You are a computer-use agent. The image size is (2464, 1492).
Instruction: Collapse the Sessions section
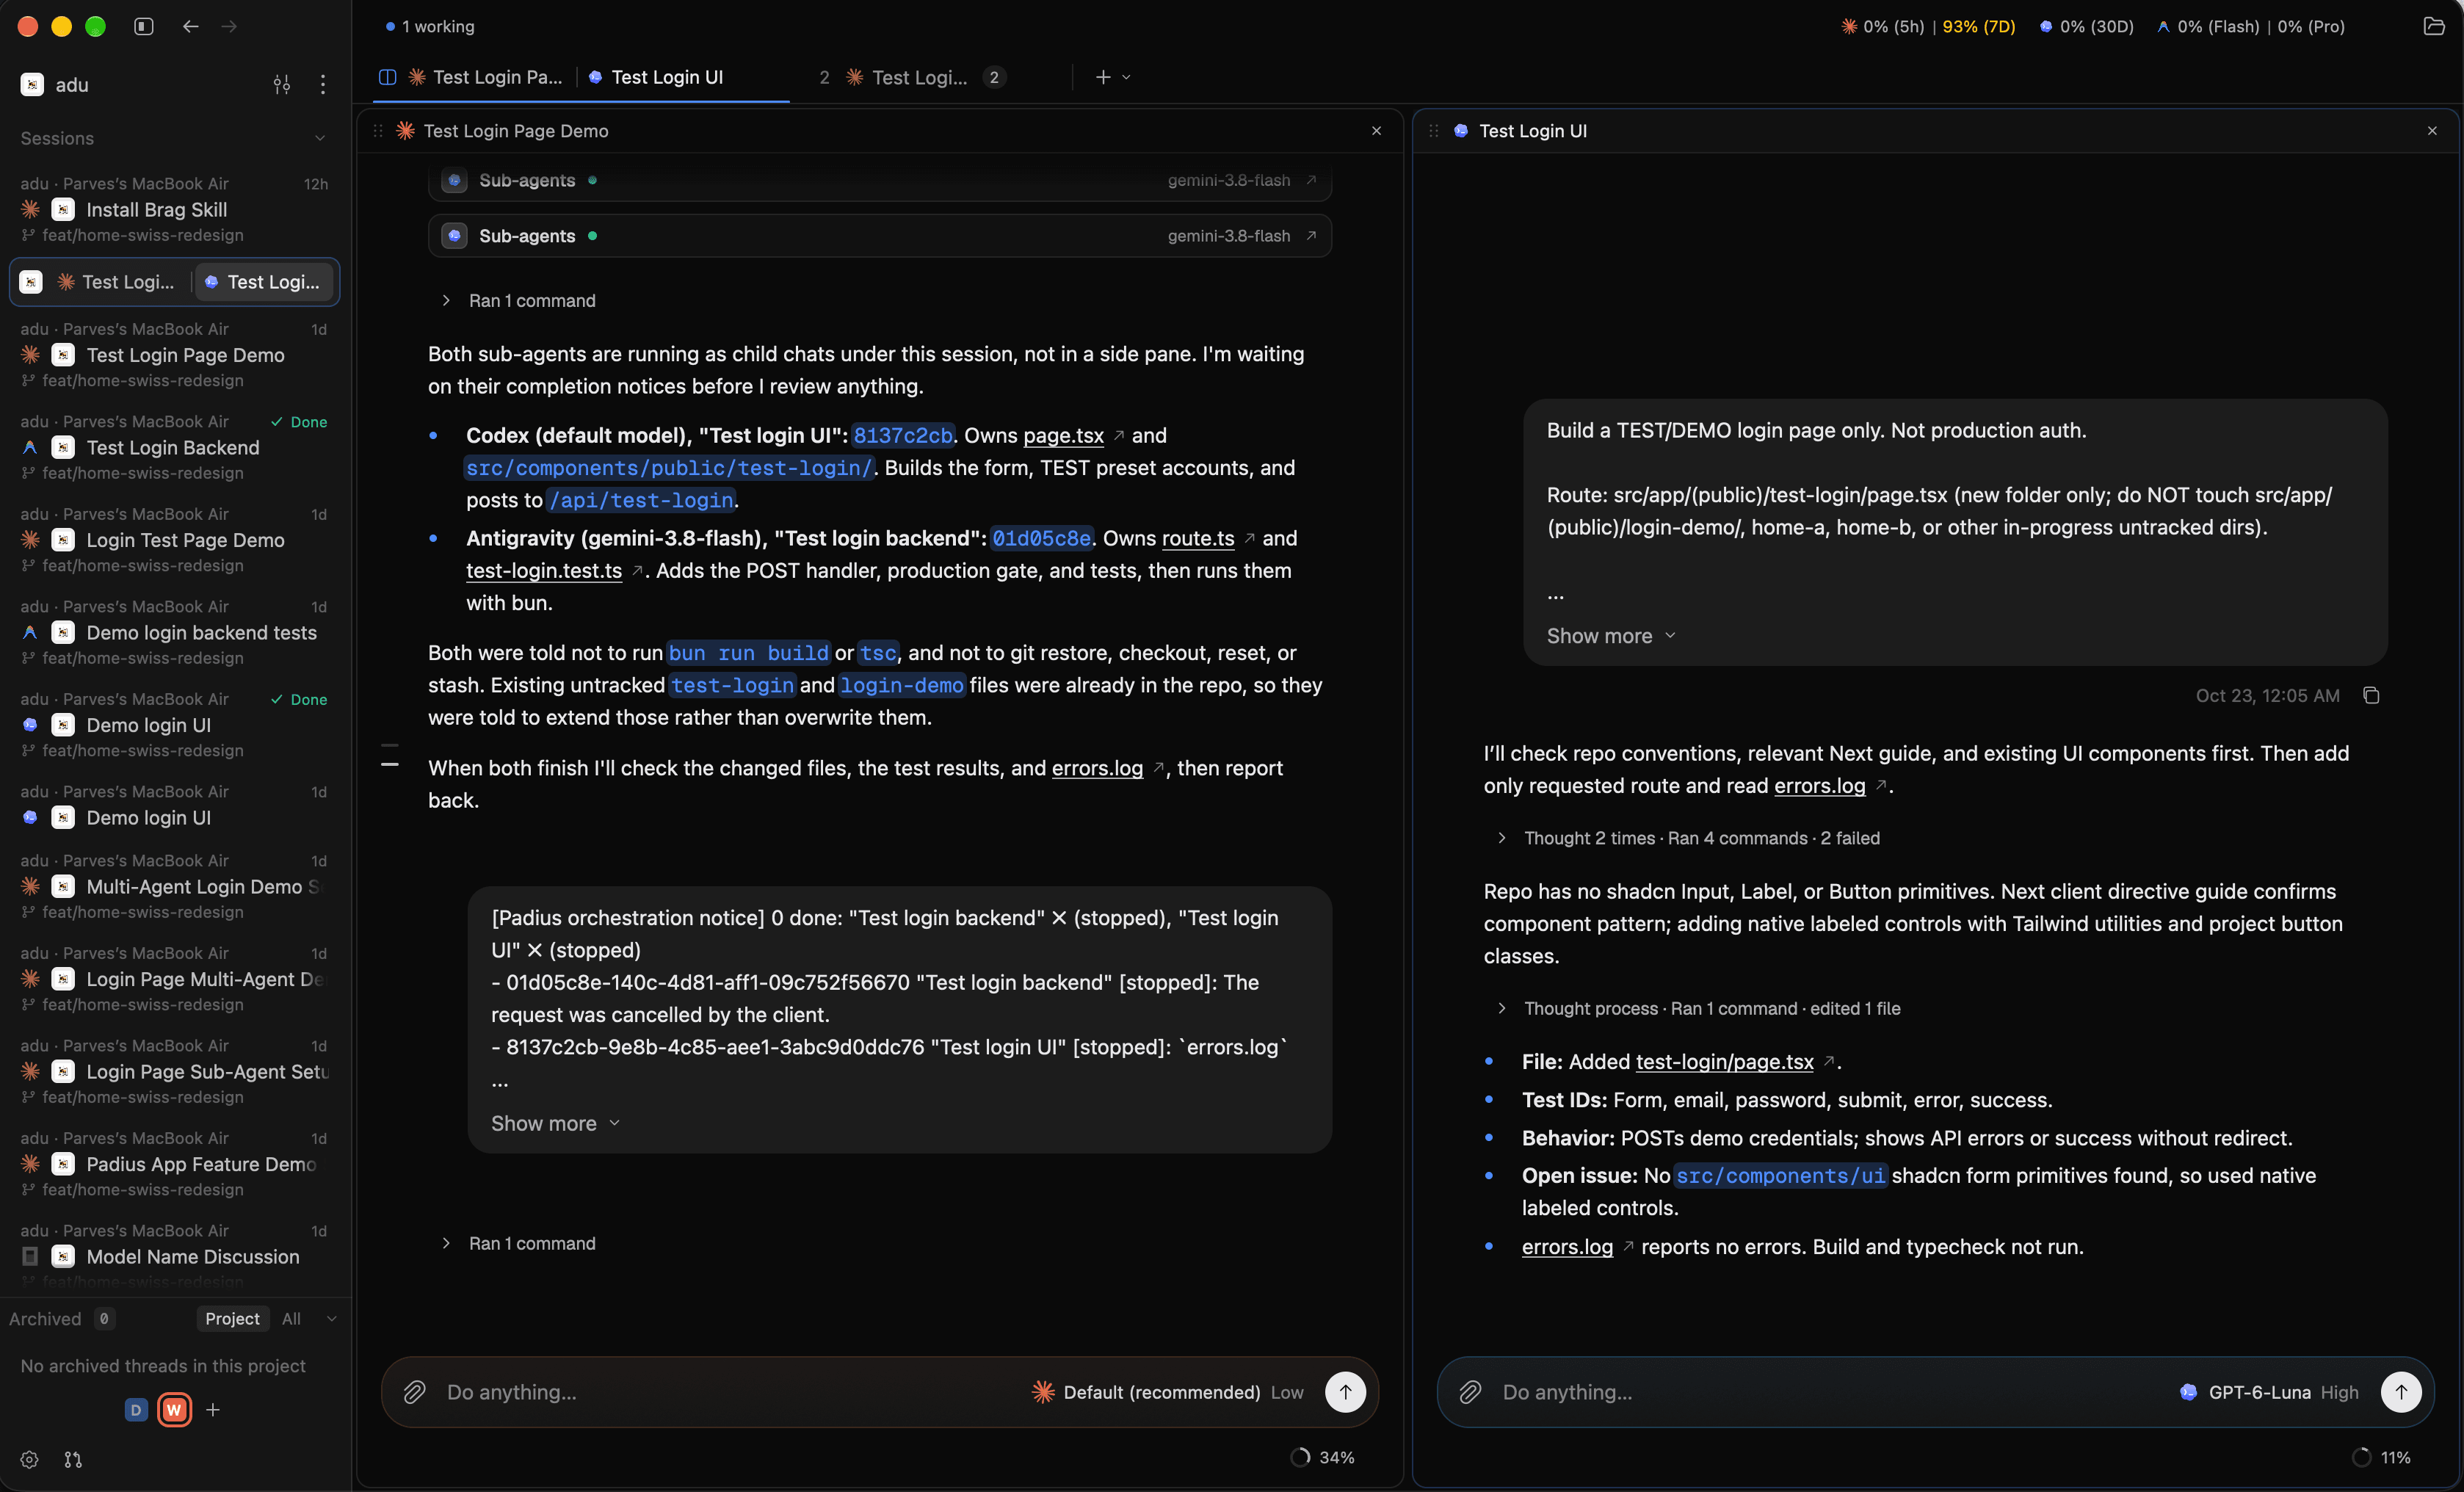tap(320, 139)
